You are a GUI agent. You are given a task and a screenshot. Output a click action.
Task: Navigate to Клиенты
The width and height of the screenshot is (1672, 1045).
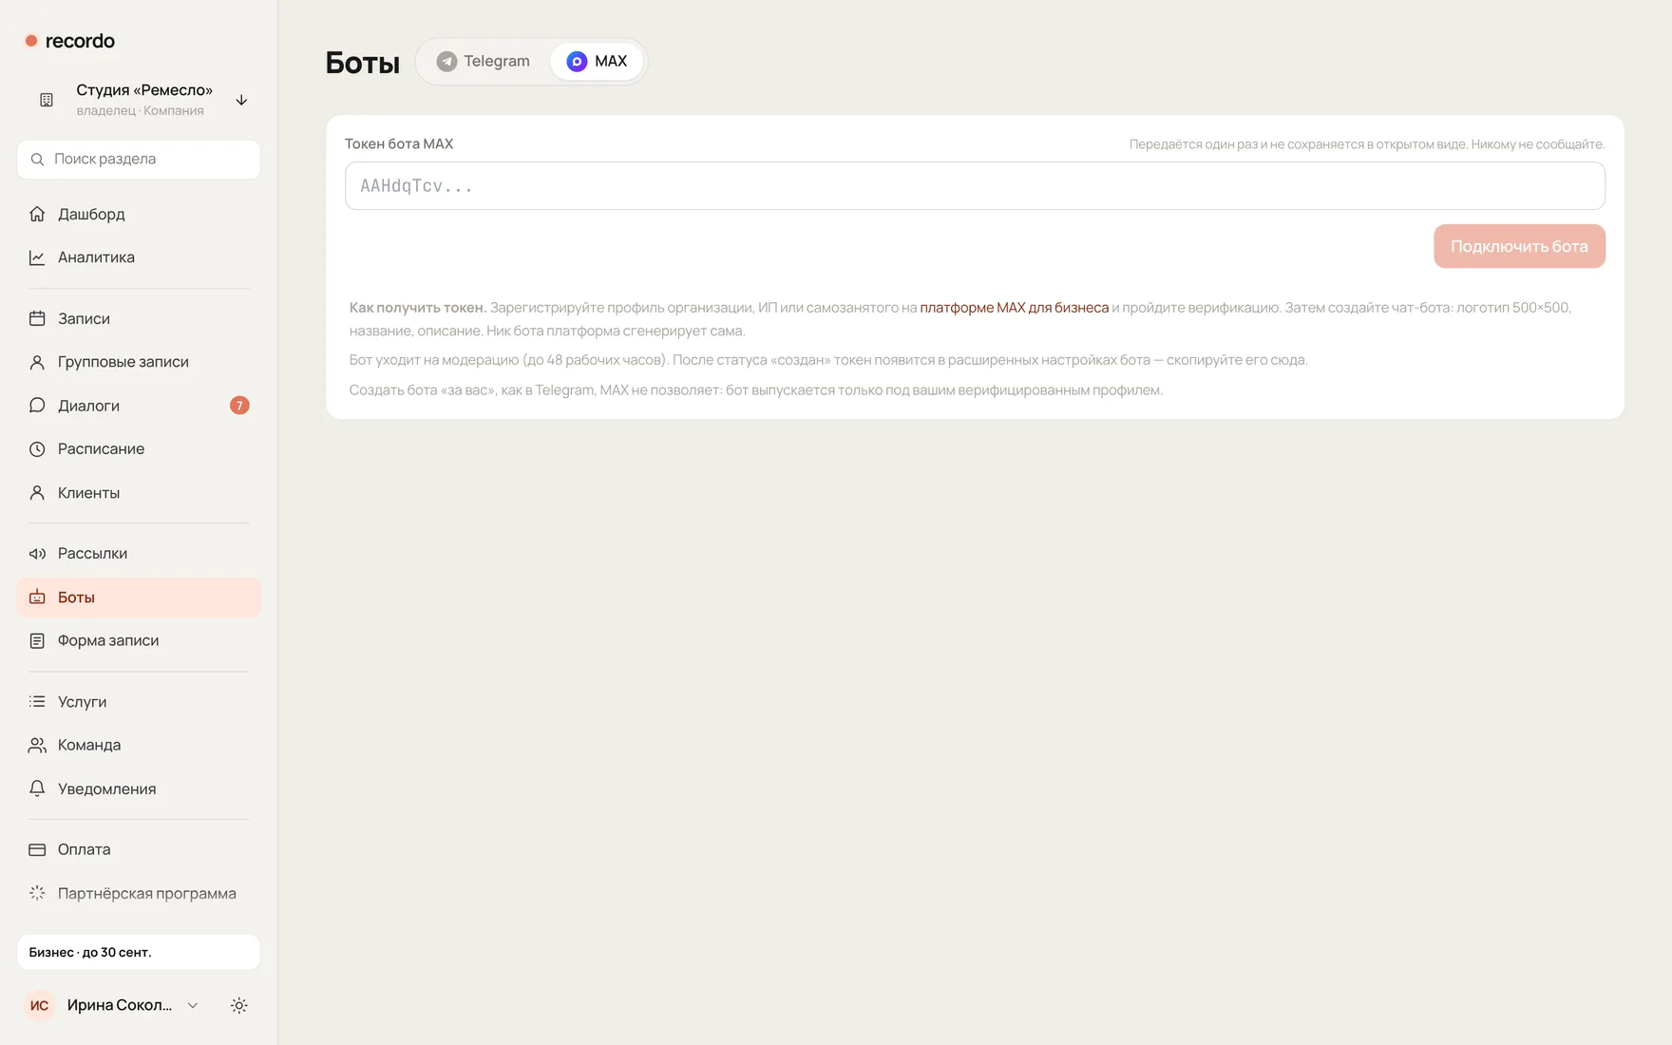coord(139,493)
